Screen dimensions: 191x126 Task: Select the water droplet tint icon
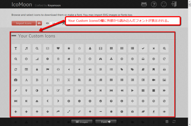click(47, 91)
